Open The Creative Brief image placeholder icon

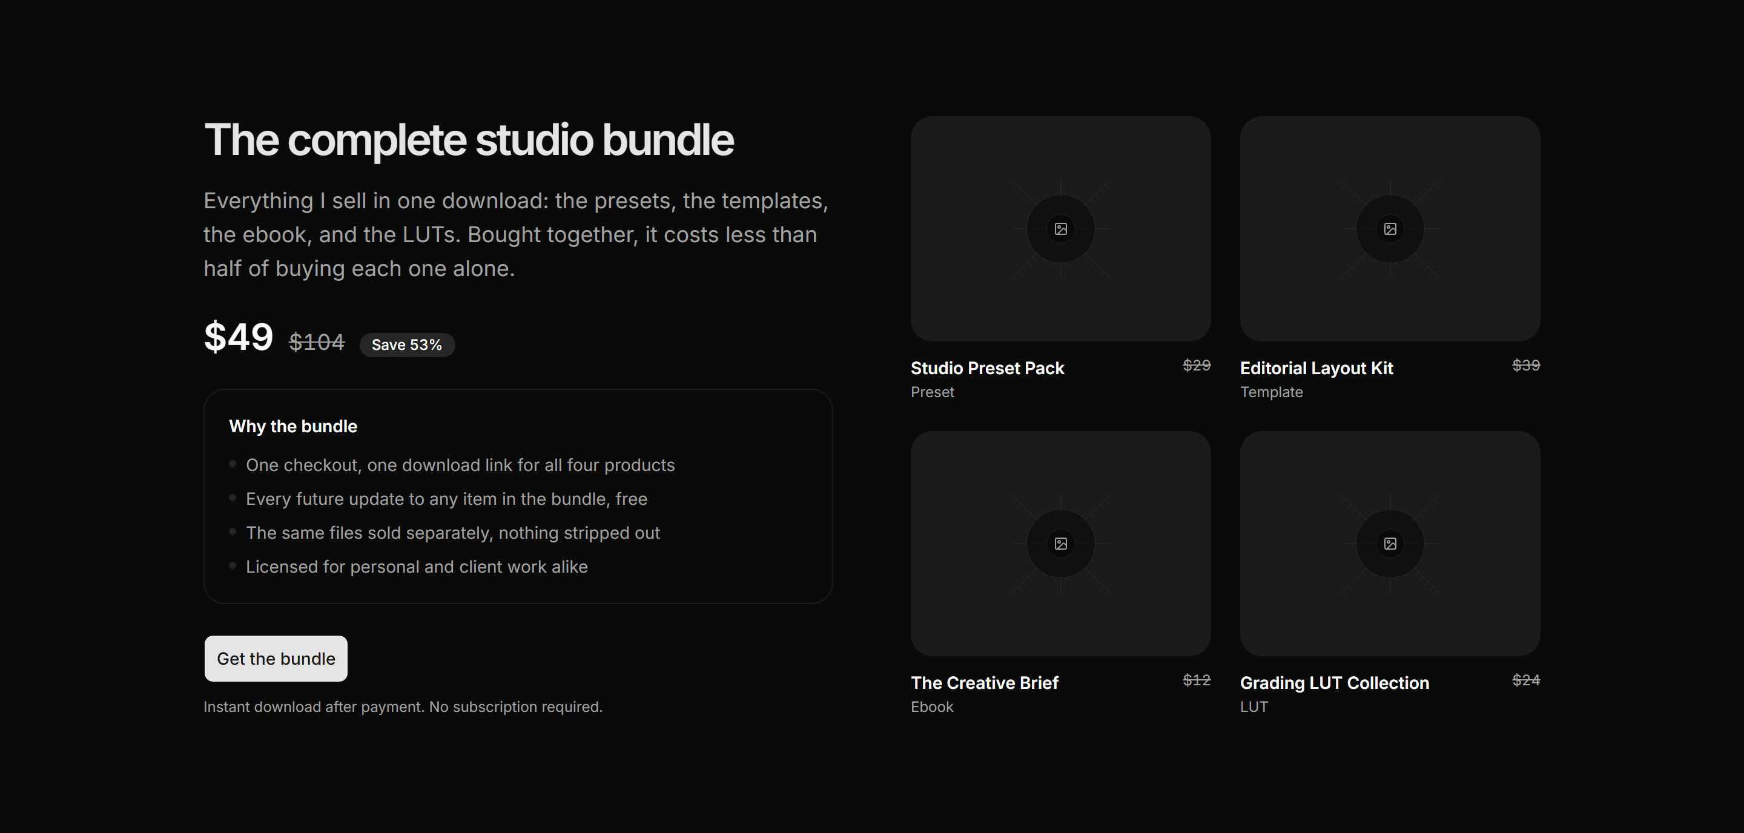point(1060,544)
